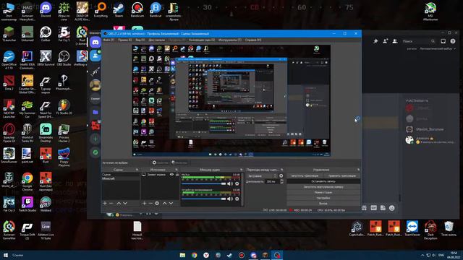Open Chrome from the taskbar
Image resolution: width=463 pixels, height=260 pixels.
click(194, 255)
